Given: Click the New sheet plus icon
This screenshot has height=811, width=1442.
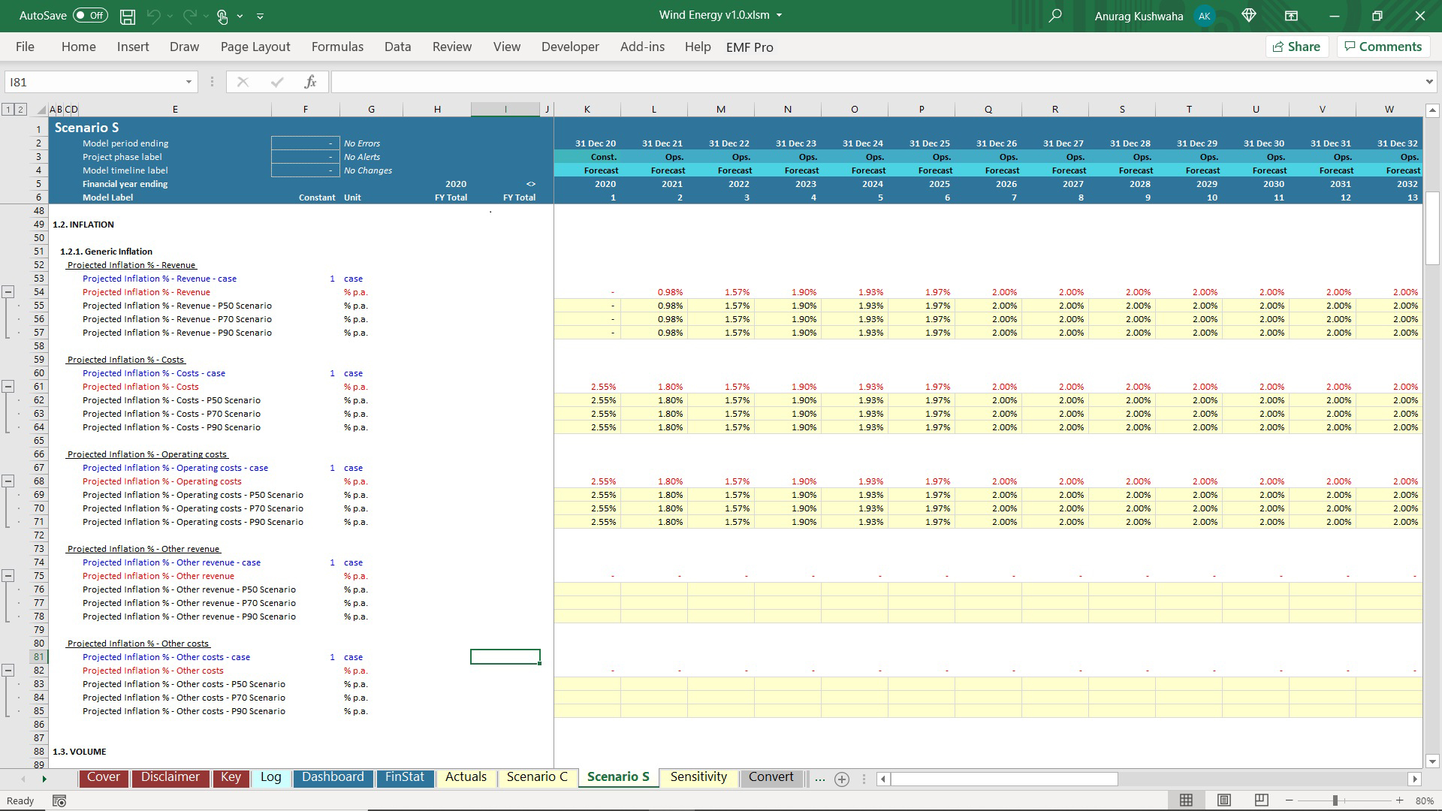Looking at the screenshot, I should [x=842, y=779].
